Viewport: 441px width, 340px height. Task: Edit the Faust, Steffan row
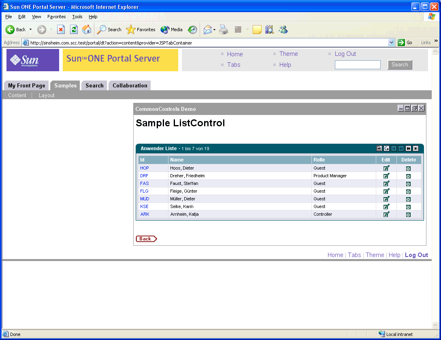tap(386, 183)
